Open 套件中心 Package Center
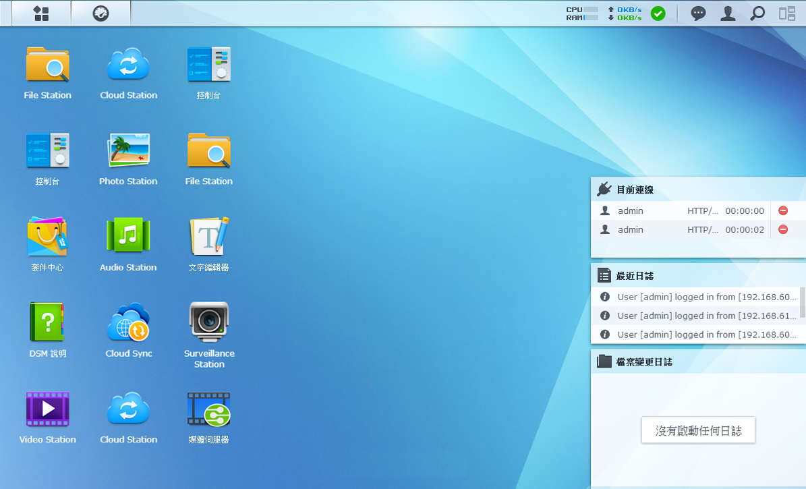Screen dimensions: 806x489 47,237
